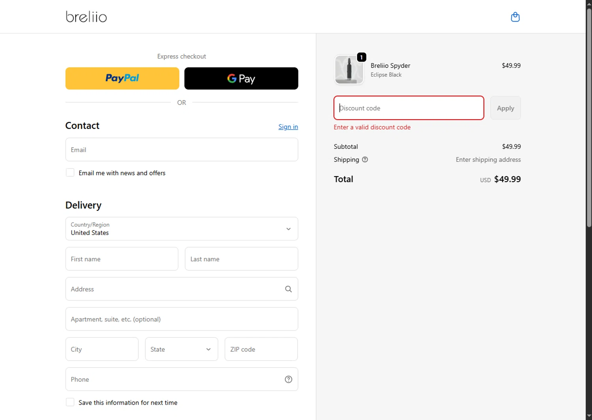Open Breliio Spyder product thumbnail
Screen dimensions: 592x420
click(x=349, y=69)
